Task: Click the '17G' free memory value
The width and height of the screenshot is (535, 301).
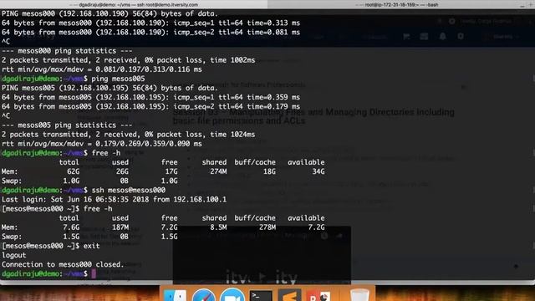Action: point(171,171)
